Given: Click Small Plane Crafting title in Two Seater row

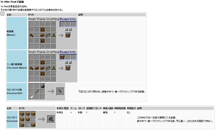Looking at the screenshot, I should click(x=44, y=52).
